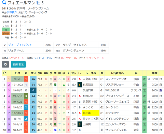Click date cell 19-8/18
The width and height of the screenshot is (164, 134).
click(x=17, y=96)
